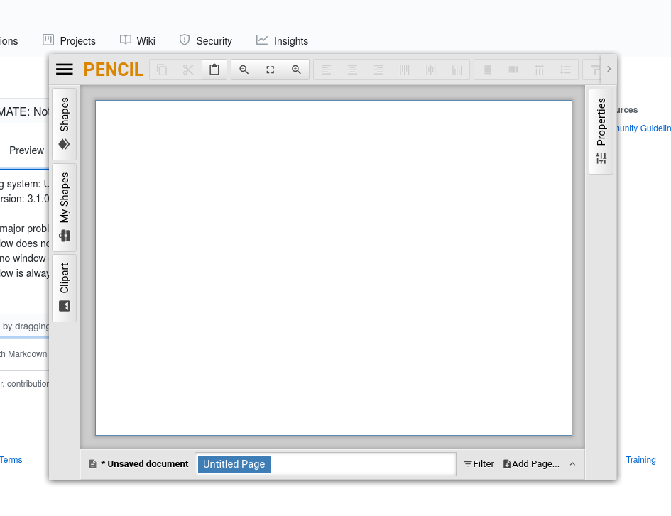Click the Add Page button
Image resolution: width=671 pixels, height=516 pixels.
531,463
